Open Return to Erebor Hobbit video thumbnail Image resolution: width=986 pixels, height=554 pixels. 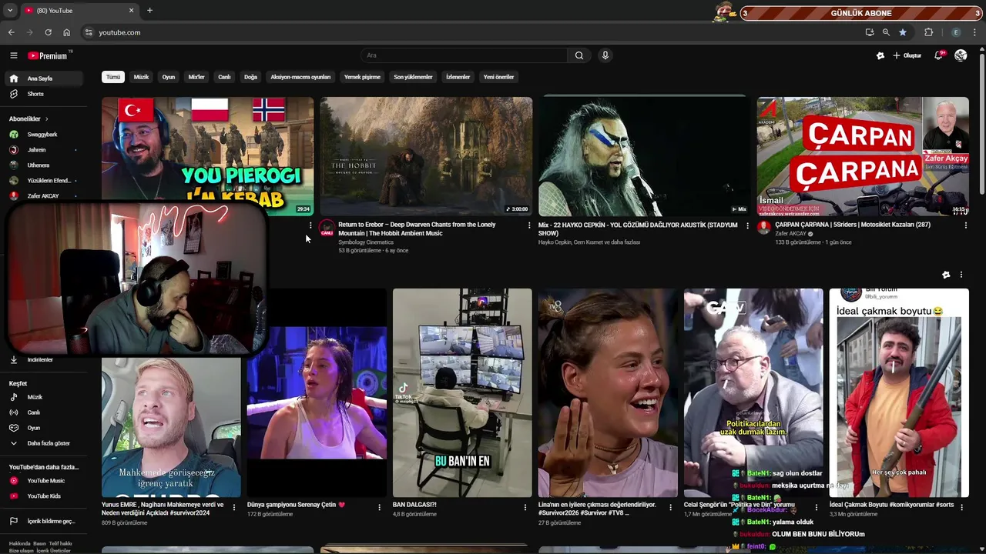(x=426, y=156)
